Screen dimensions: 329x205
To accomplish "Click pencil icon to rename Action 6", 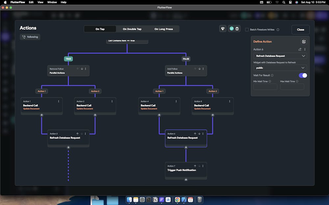I will coord(300,50).
